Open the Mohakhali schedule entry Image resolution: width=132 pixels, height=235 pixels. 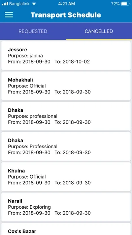(66, 86)
